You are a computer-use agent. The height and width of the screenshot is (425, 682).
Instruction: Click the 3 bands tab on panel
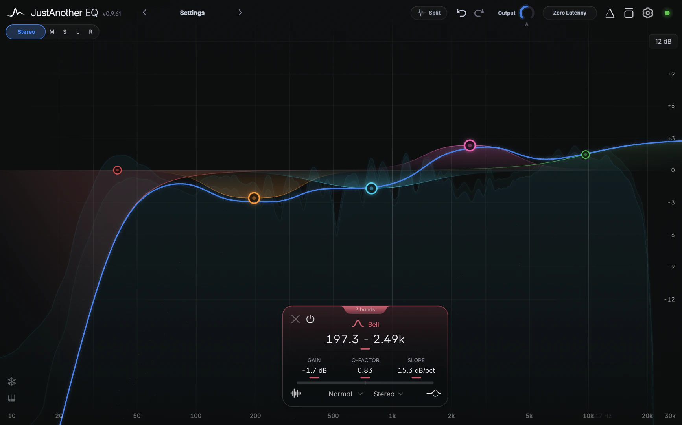[x=365, y=309]
